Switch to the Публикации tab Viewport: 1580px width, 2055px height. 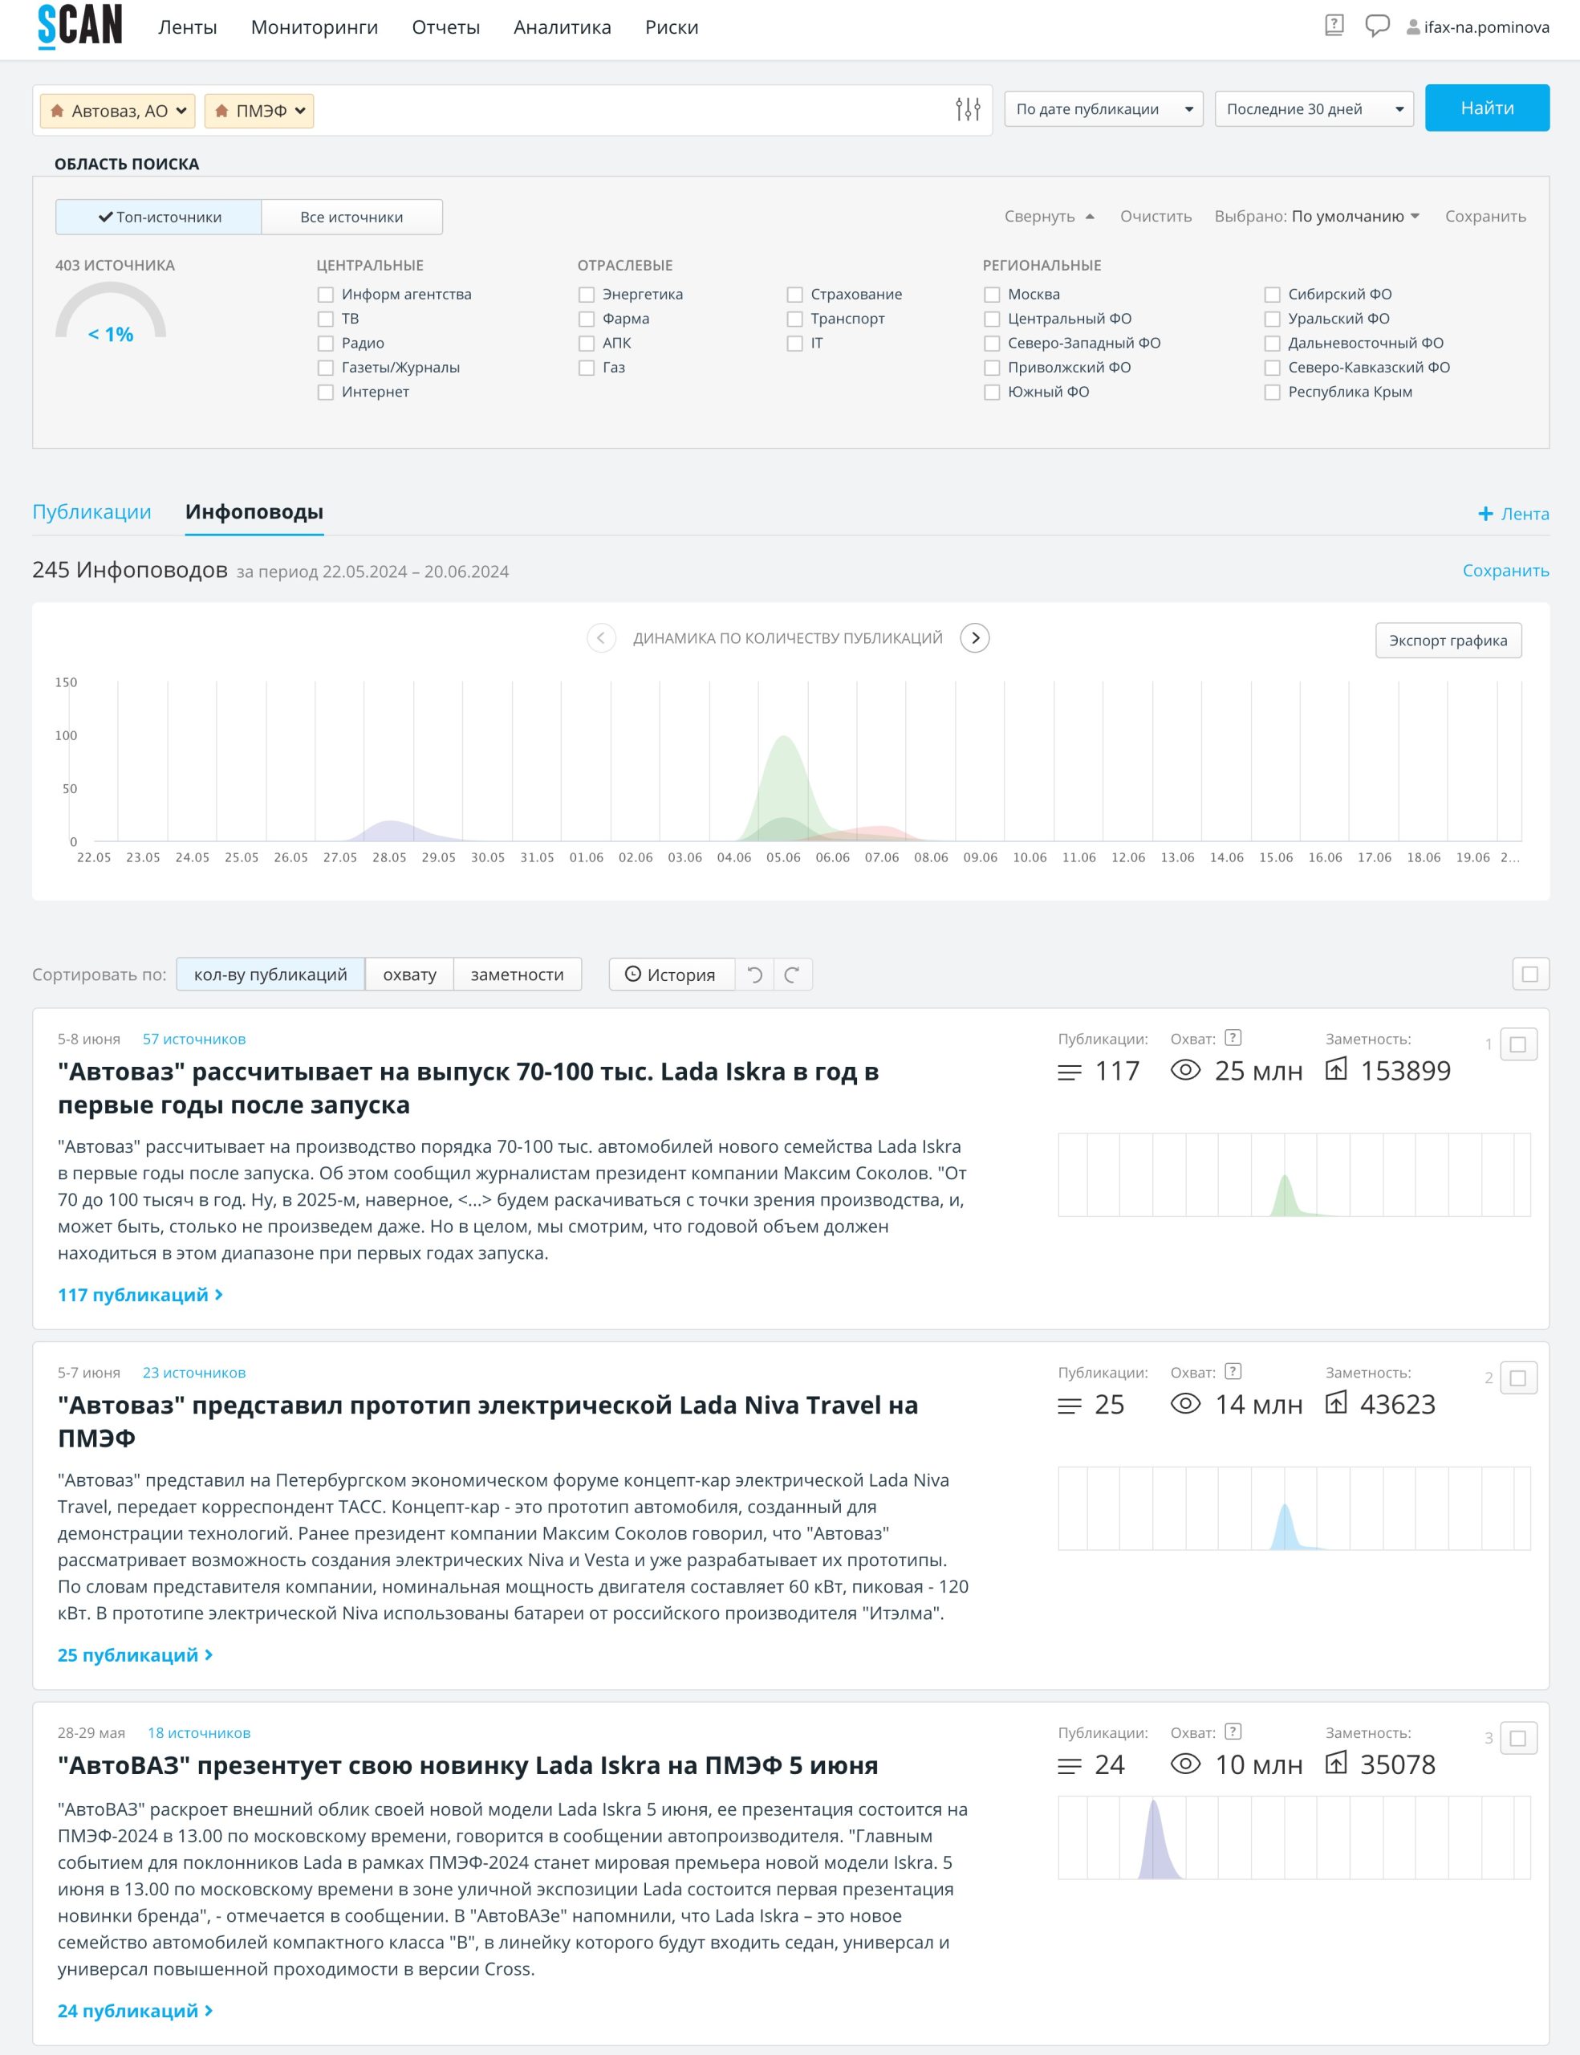click(x=91, y=512)
